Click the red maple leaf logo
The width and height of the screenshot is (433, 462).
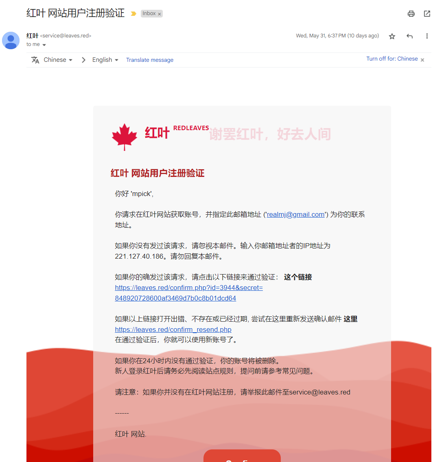coord(125,137)
